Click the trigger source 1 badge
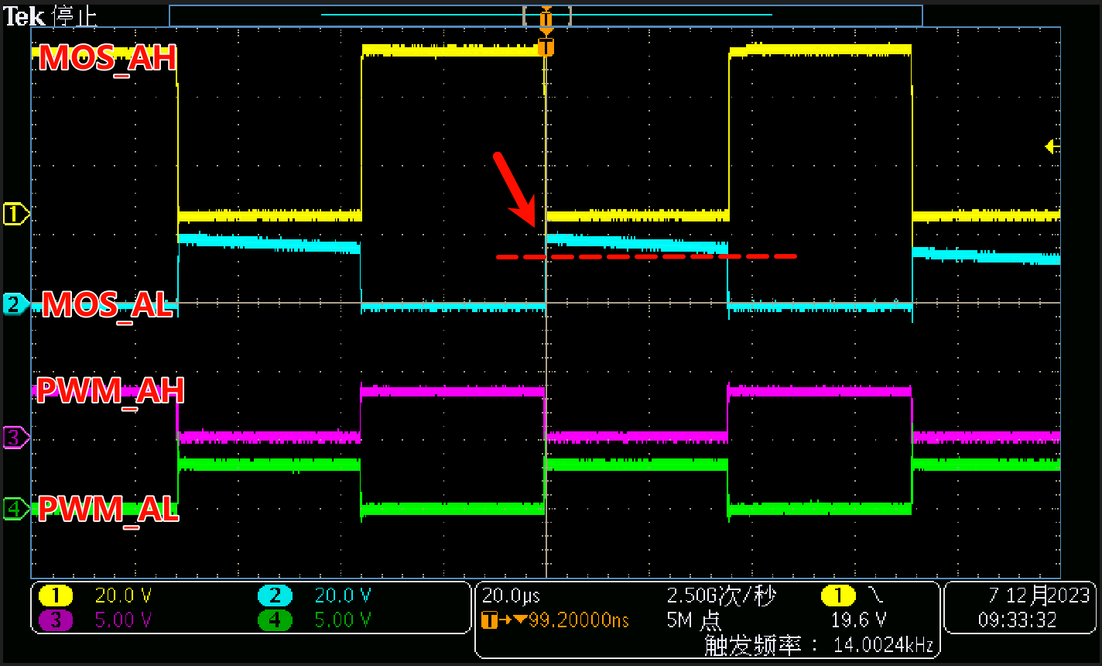 837,596
